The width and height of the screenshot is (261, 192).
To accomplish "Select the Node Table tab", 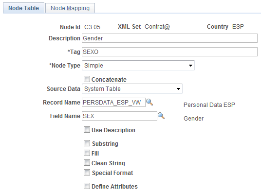I will tap(24, 8).
